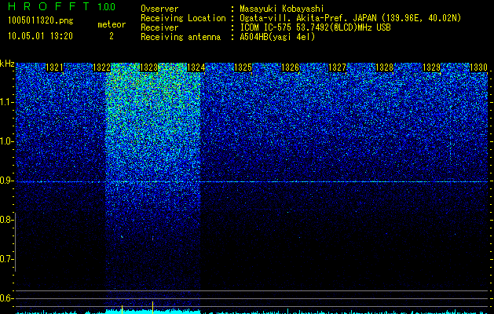This screenshot has width=494, height=314.
Task: Click the Receiving antenna label
Action: pos(181,37)
